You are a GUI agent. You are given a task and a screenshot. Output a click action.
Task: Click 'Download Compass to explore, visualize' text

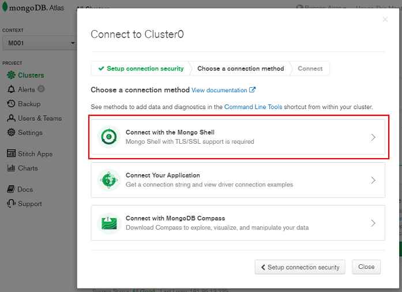pos(217,227)
